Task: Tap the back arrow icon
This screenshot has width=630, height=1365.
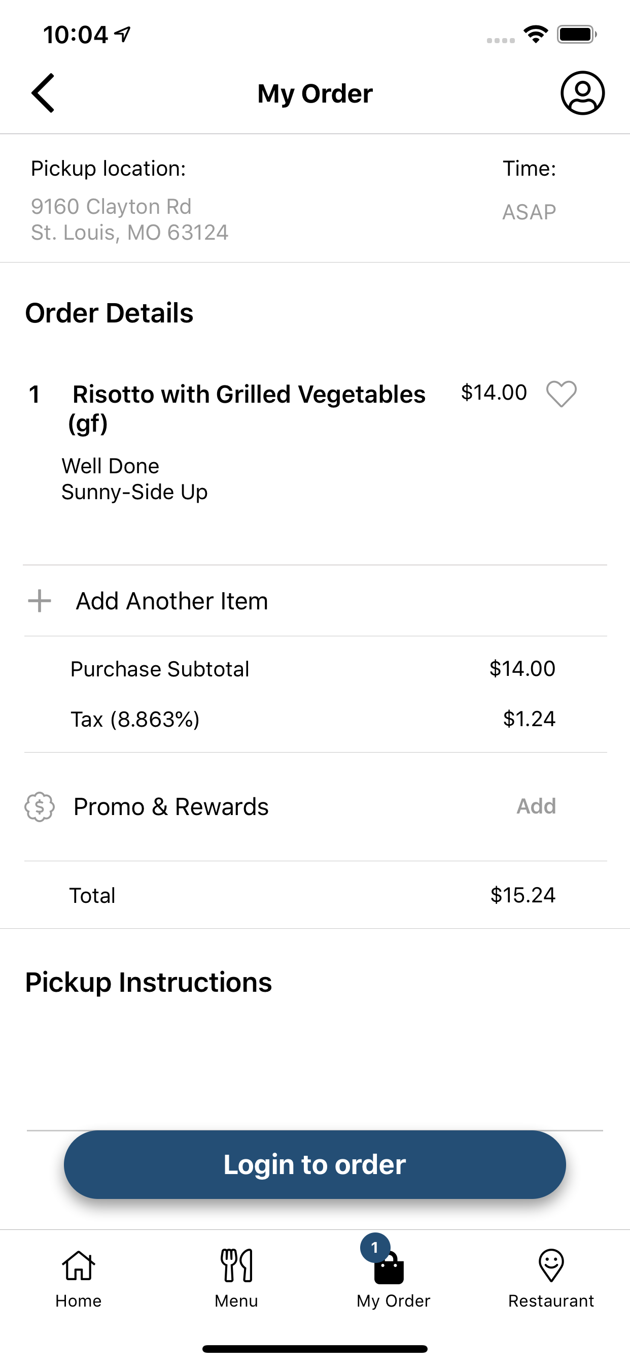Action: [x=43, y=93]
